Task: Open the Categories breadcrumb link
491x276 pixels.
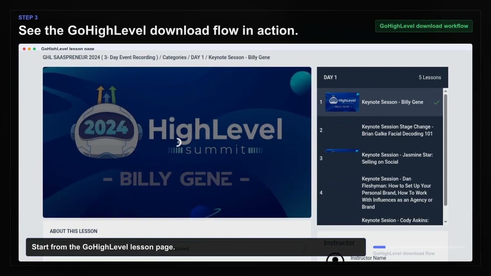Action: (x=174, y=57)
